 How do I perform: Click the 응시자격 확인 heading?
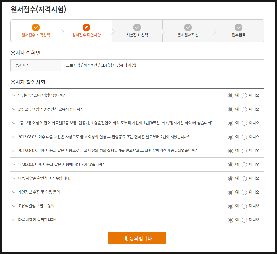click(x=25, y=53)
